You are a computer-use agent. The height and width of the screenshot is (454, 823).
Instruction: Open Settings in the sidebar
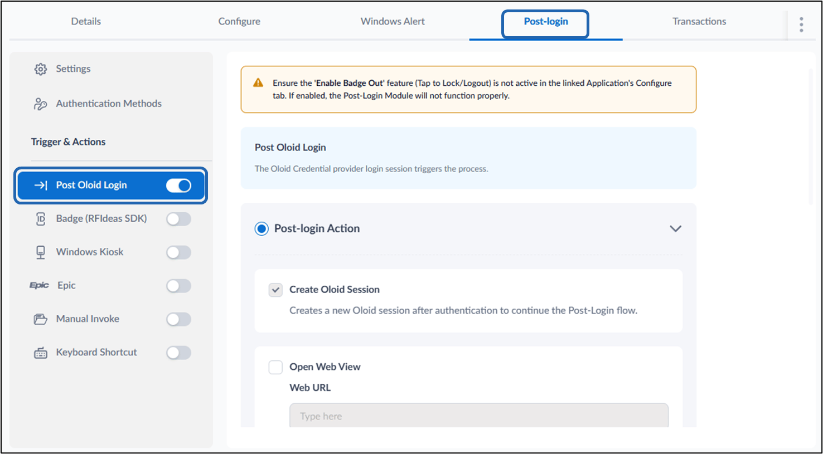click(x=73, y=69)
